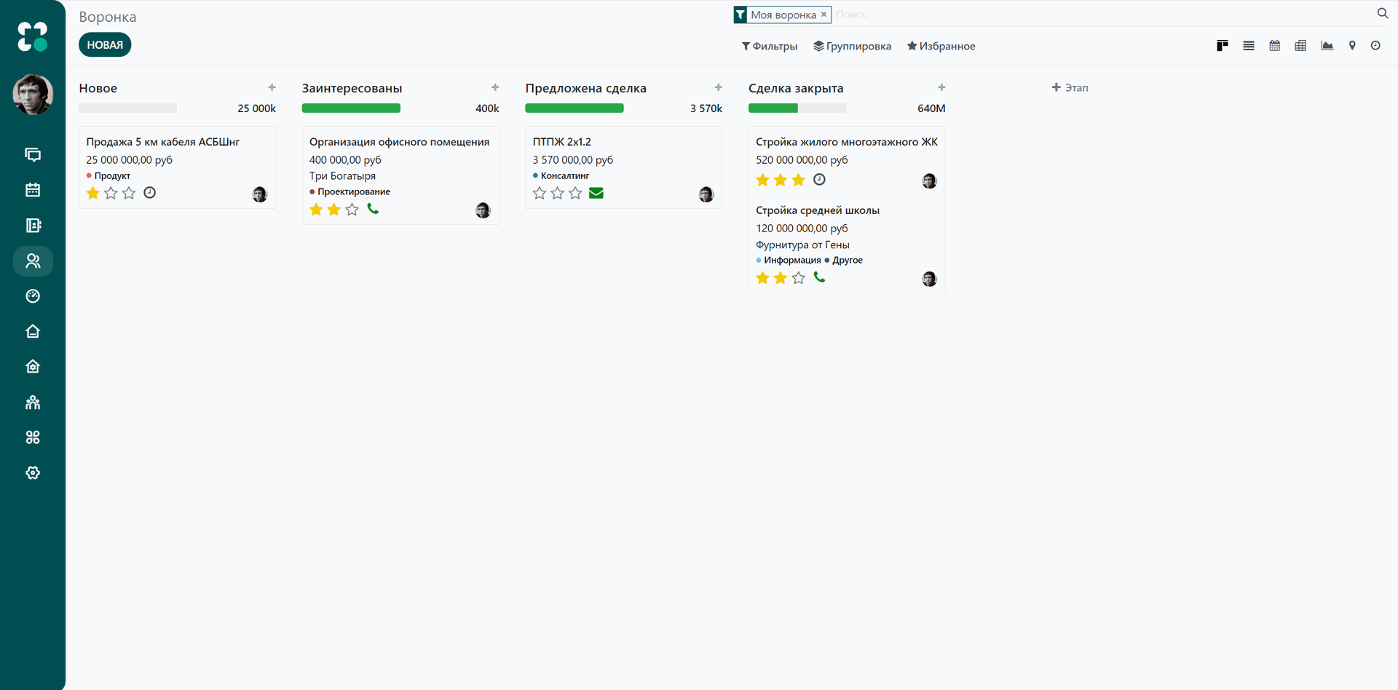
Task: Open the activity view via clock icon
Action: (x=1375, y=45)
